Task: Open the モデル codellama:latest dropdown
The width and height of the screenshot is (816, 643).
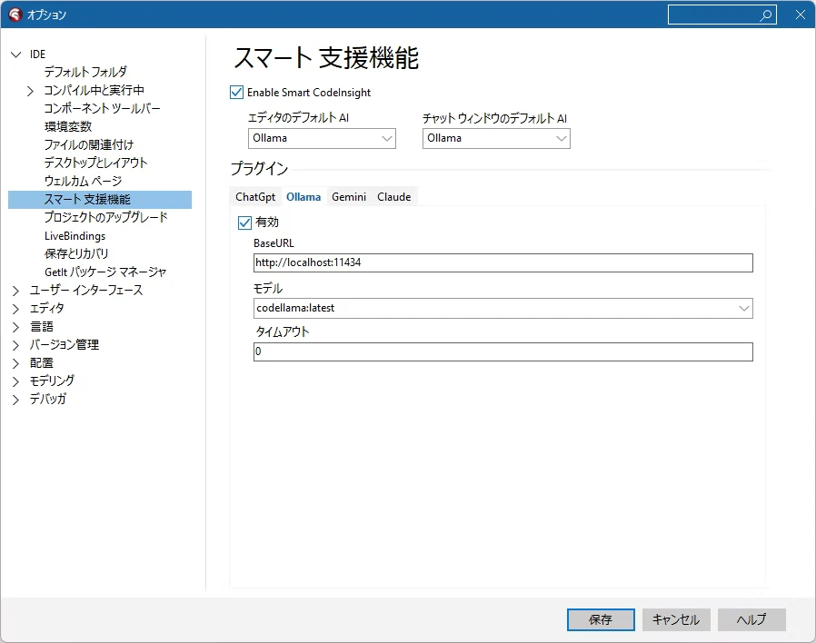Action: tap(503, 308)
